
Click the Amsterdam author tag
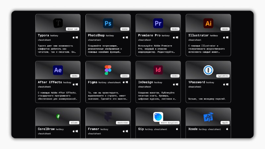point(123,123)
